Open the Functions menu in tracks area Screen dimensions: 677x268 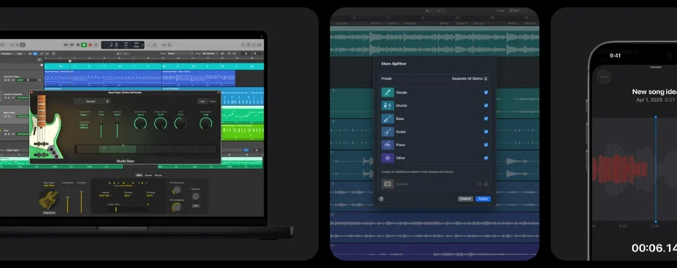pyautogui.click(x=7, y=53)
